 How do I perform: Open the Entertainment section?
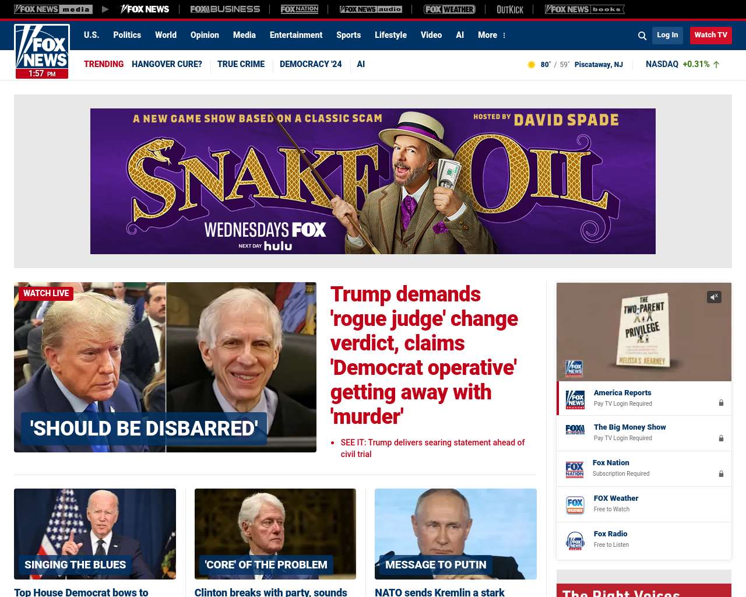pyautogui.click(x=296, y=35)
